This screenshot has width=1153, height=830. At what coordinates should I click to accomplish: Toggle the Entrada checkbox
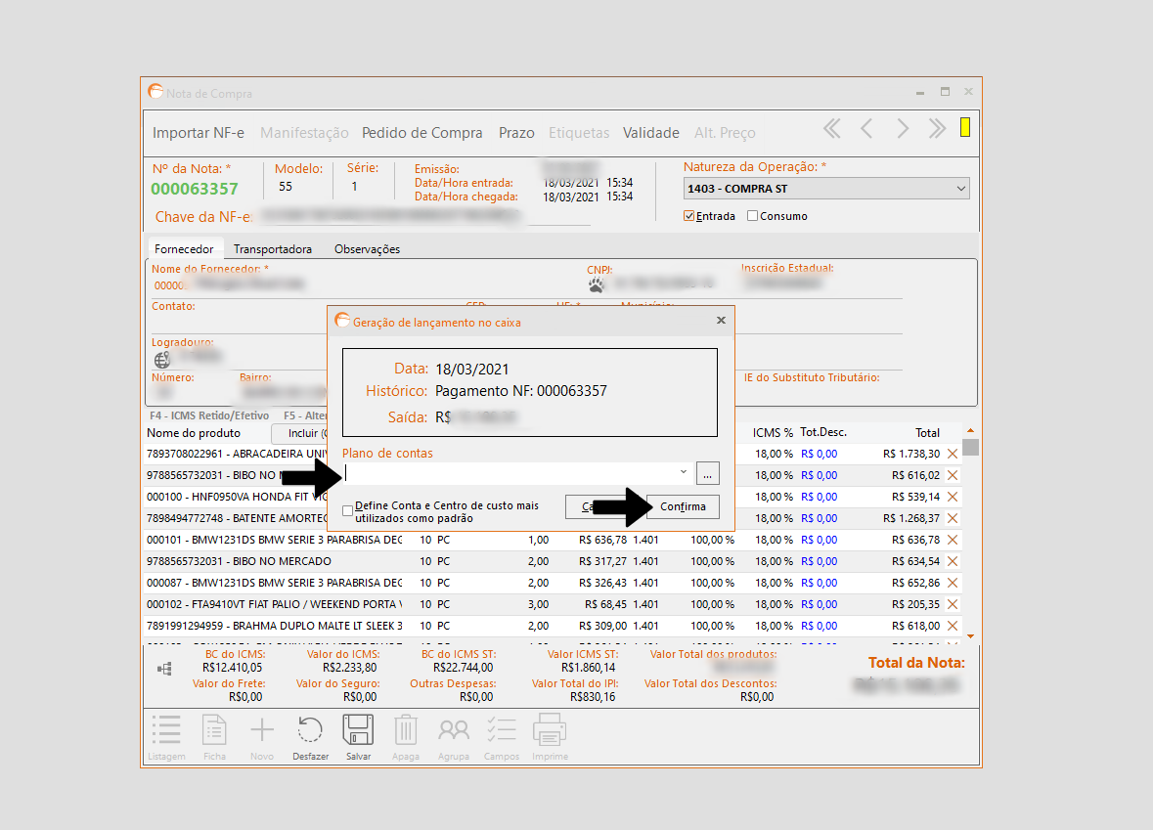[689, 216]
